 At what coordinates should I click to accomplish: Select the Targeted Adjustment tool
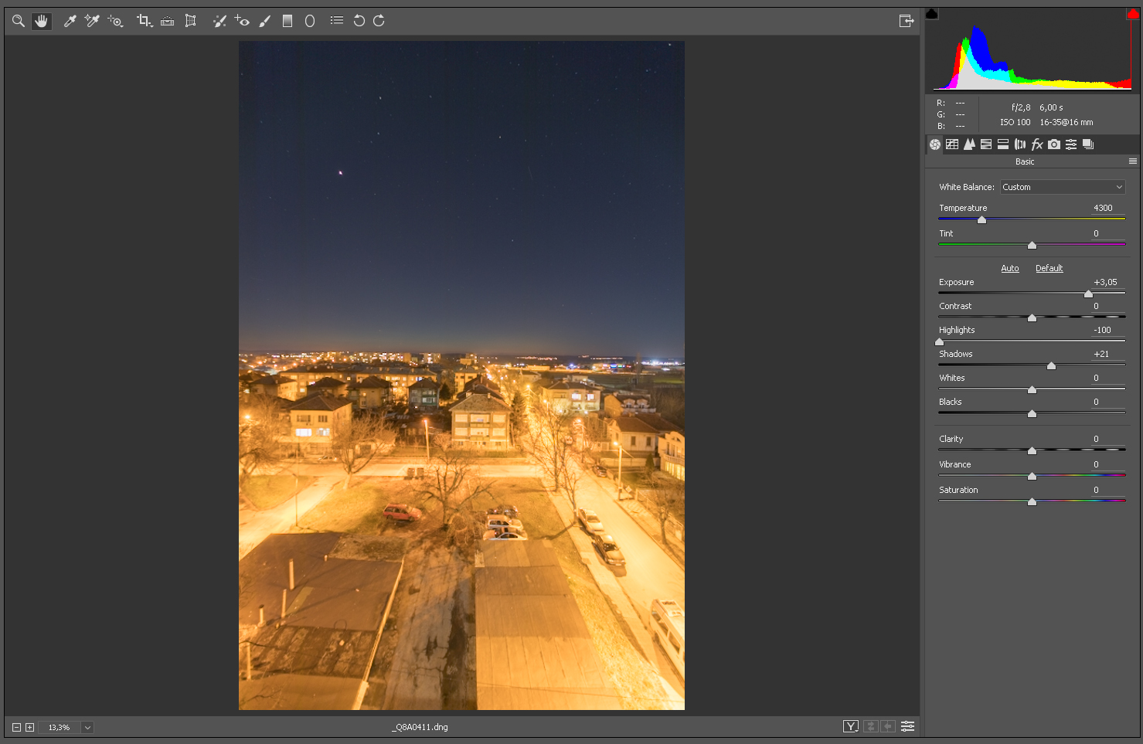point(116,21)
